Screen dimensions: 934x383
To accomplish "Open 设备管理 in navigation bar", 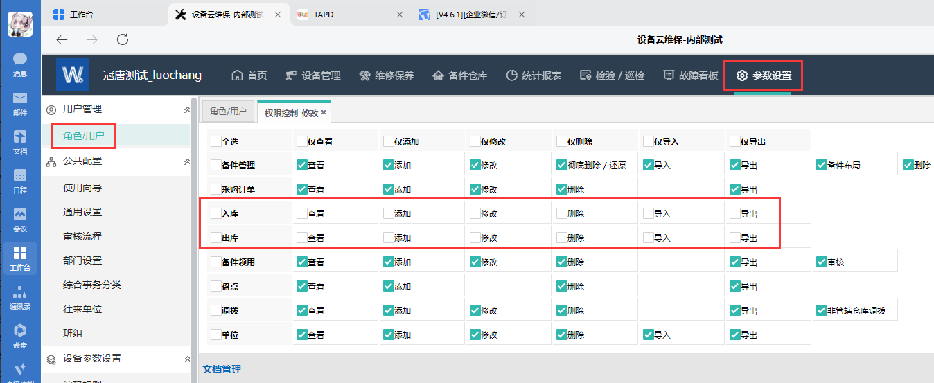I will pyautogui.click(x=312, y=75).
